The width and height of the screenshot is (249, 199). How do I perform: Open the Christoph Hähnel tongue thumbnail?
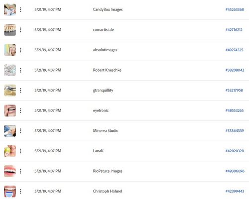[10, 192]
